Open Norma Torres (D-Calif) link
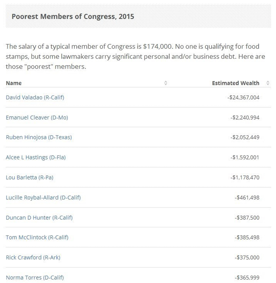 [34, 277]
